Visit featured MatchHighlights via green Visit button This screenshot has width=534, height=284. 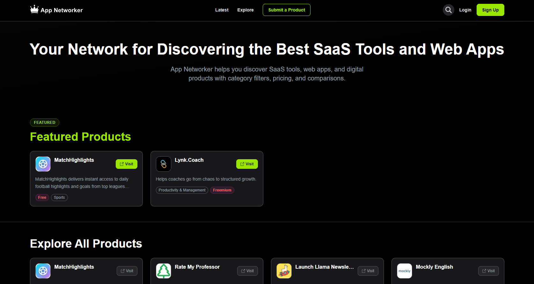point(127,164)
